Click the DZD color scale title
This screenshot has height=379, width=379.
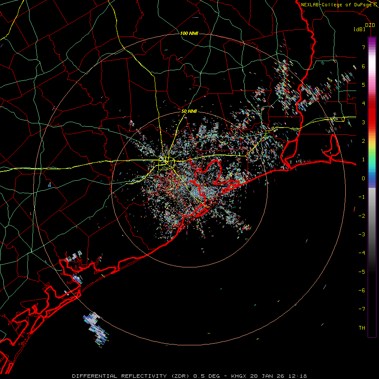(370, 25)
